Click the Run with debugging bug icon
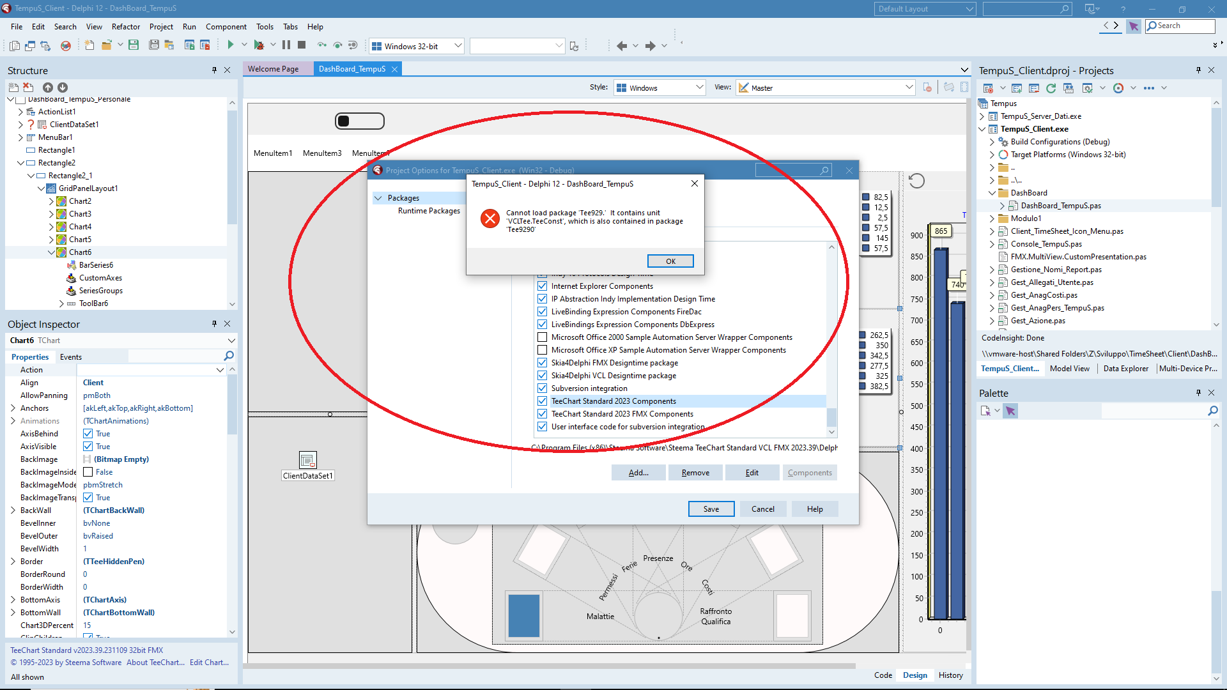Viewport: 1227px width, 690px height. 259,45
